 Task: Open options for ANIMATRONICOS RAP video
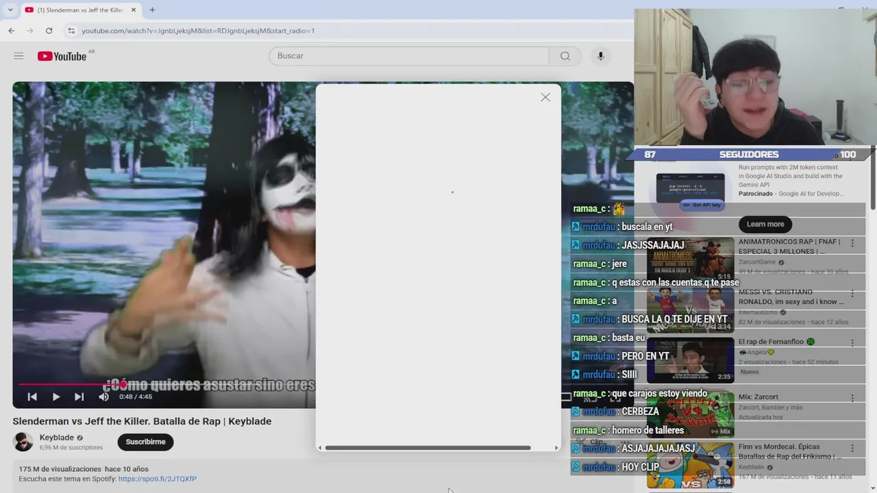852,243
